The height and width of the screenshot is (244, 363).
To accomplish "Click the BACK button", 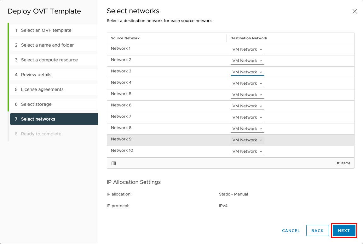I will tap(318, 230).
